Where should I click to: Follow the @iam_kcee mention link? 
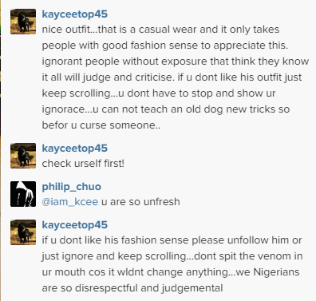click(x=70, y=202)
